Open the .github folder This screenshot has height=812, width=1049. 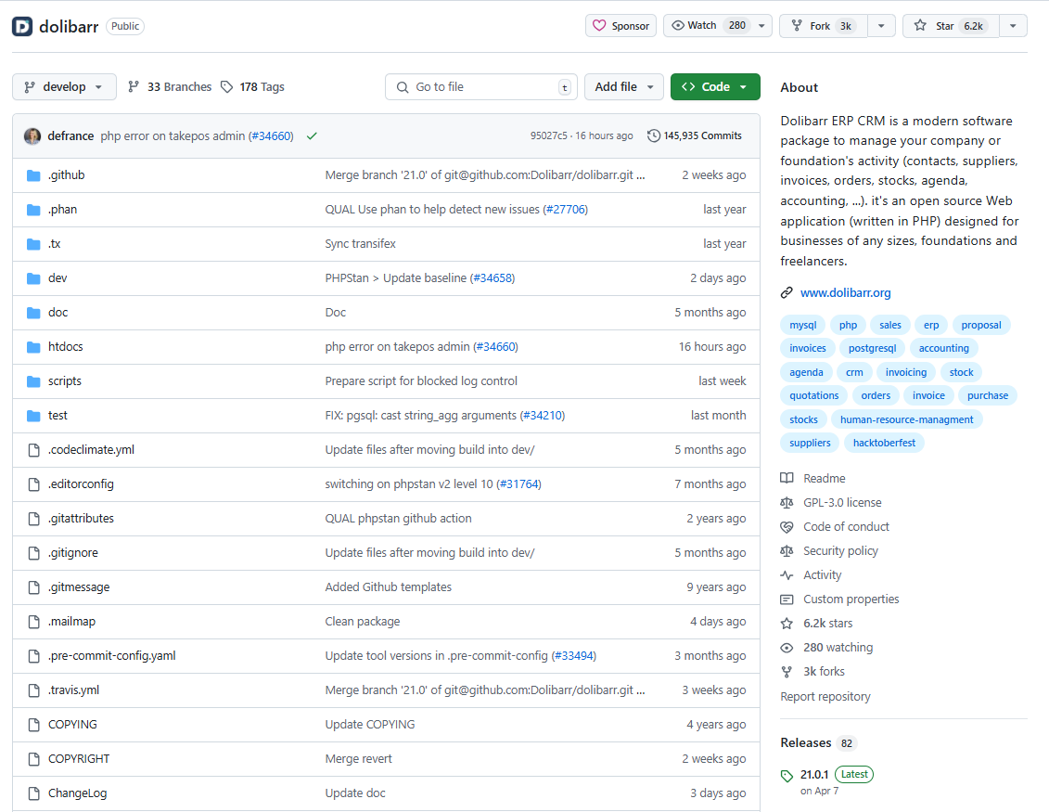66,175
